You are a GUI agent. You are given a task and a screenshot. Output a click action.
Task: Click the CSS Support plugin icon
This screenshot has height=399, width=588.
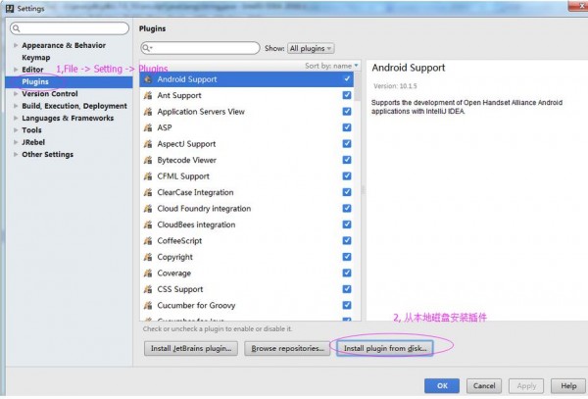148,289
